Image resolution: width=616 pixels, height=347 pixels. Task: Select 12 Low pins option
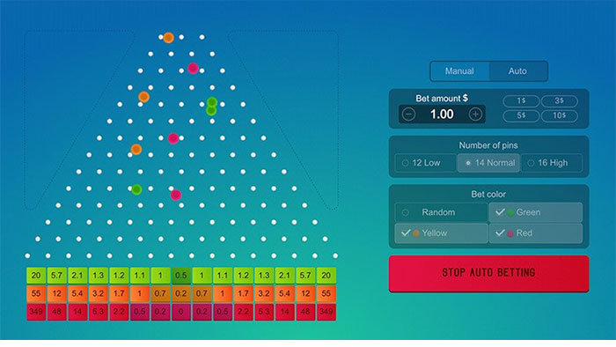point(425,163)
